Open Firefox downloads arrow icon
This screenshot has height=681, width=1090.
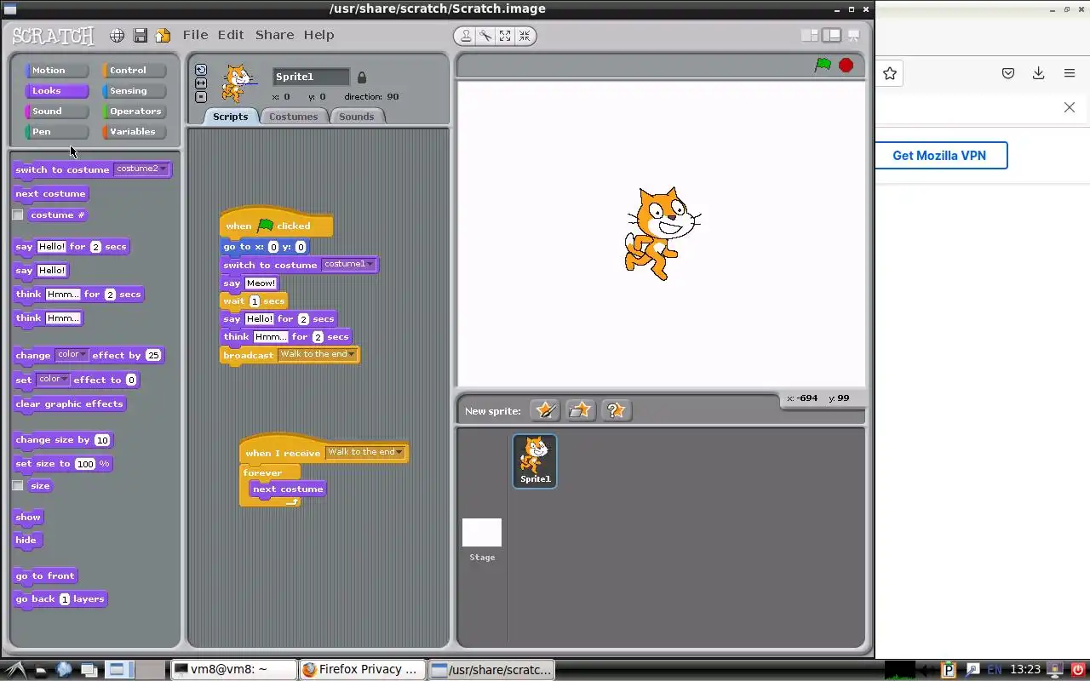click(x=1038, y=74)
